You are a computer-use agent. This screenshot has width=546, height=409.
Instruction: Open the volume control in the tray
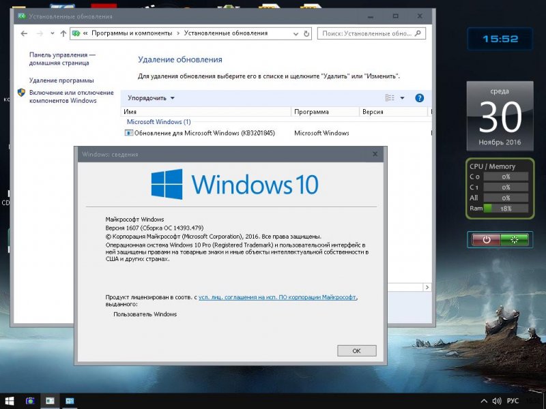(x=497, y=401)
